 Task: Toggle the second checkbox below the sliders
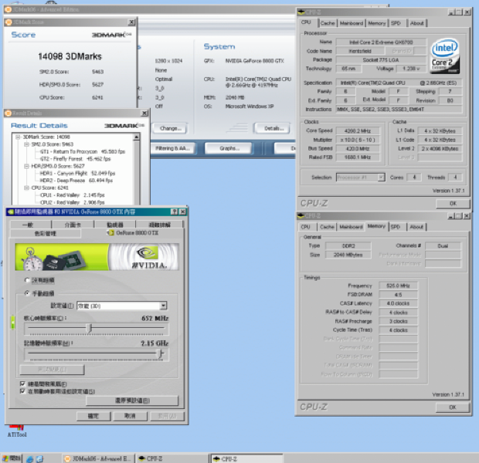click(22, 391)
